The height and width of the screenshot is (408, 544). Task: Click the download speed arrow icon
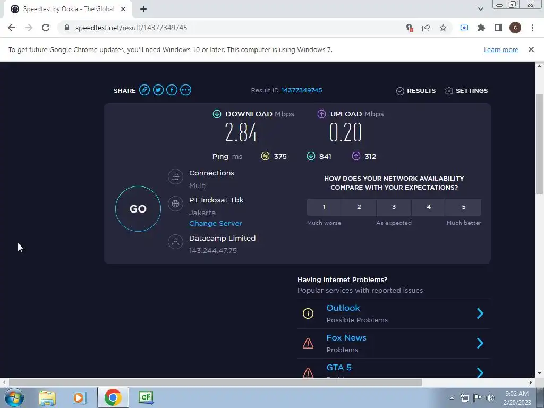(217, 114)
